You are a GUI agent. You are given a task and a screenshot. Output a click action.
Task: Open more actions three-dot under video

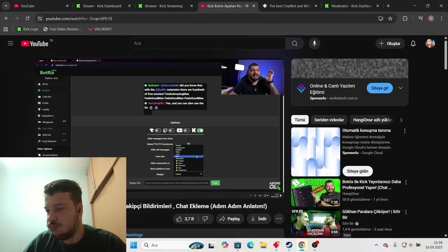[x=279, y=219]
